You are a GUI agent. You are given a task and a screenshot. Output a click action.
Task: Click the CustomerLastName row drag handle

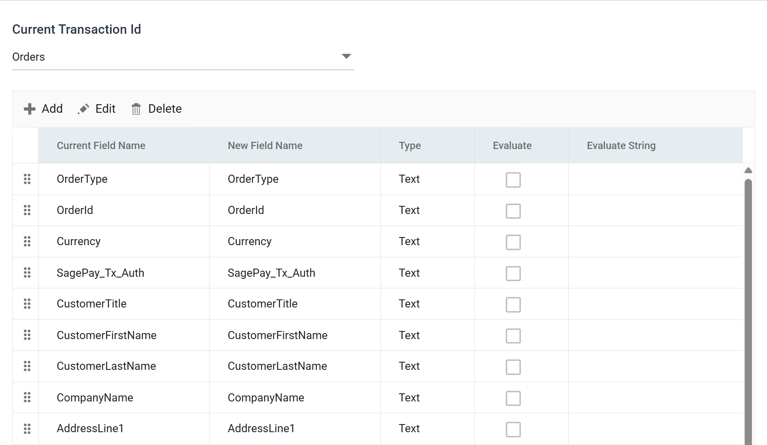click(x=27, y=366)
